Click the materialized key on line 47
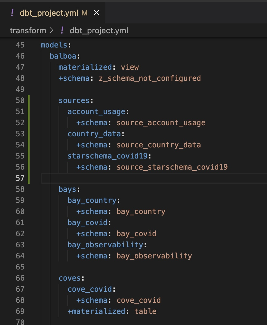The height and width of the screenshot is (325, 267). click(85, 67)
